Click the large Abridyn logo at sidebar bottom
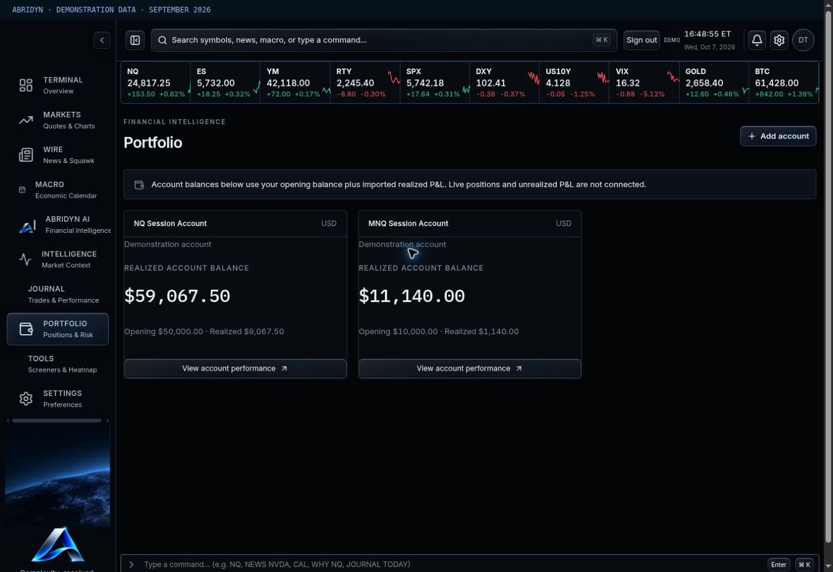833x572 pixels. click(57, 545)
